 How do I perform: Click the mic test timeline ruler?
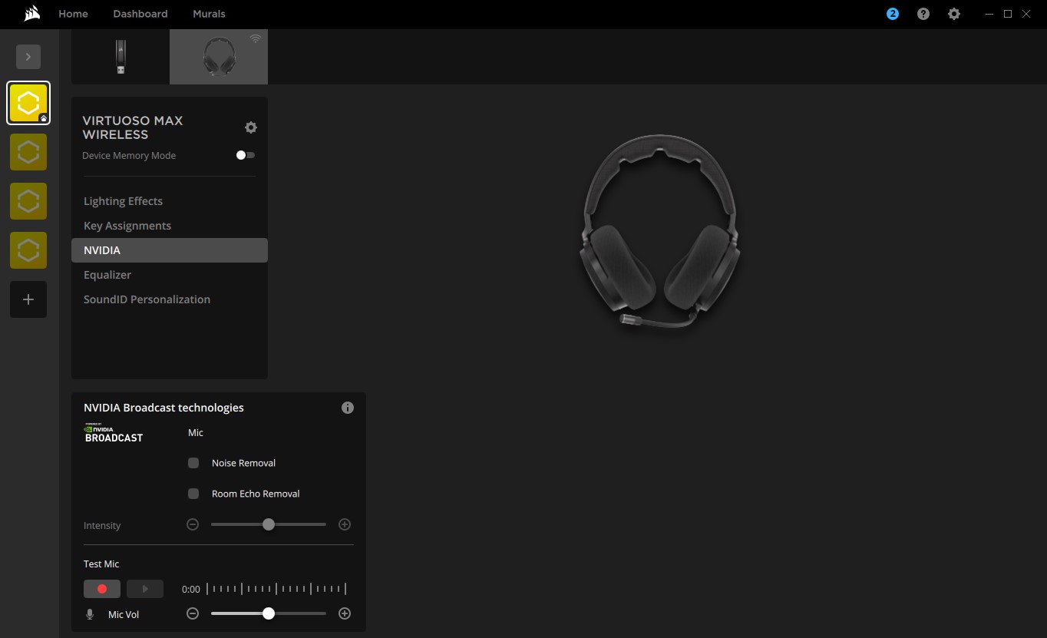point(276,589)
